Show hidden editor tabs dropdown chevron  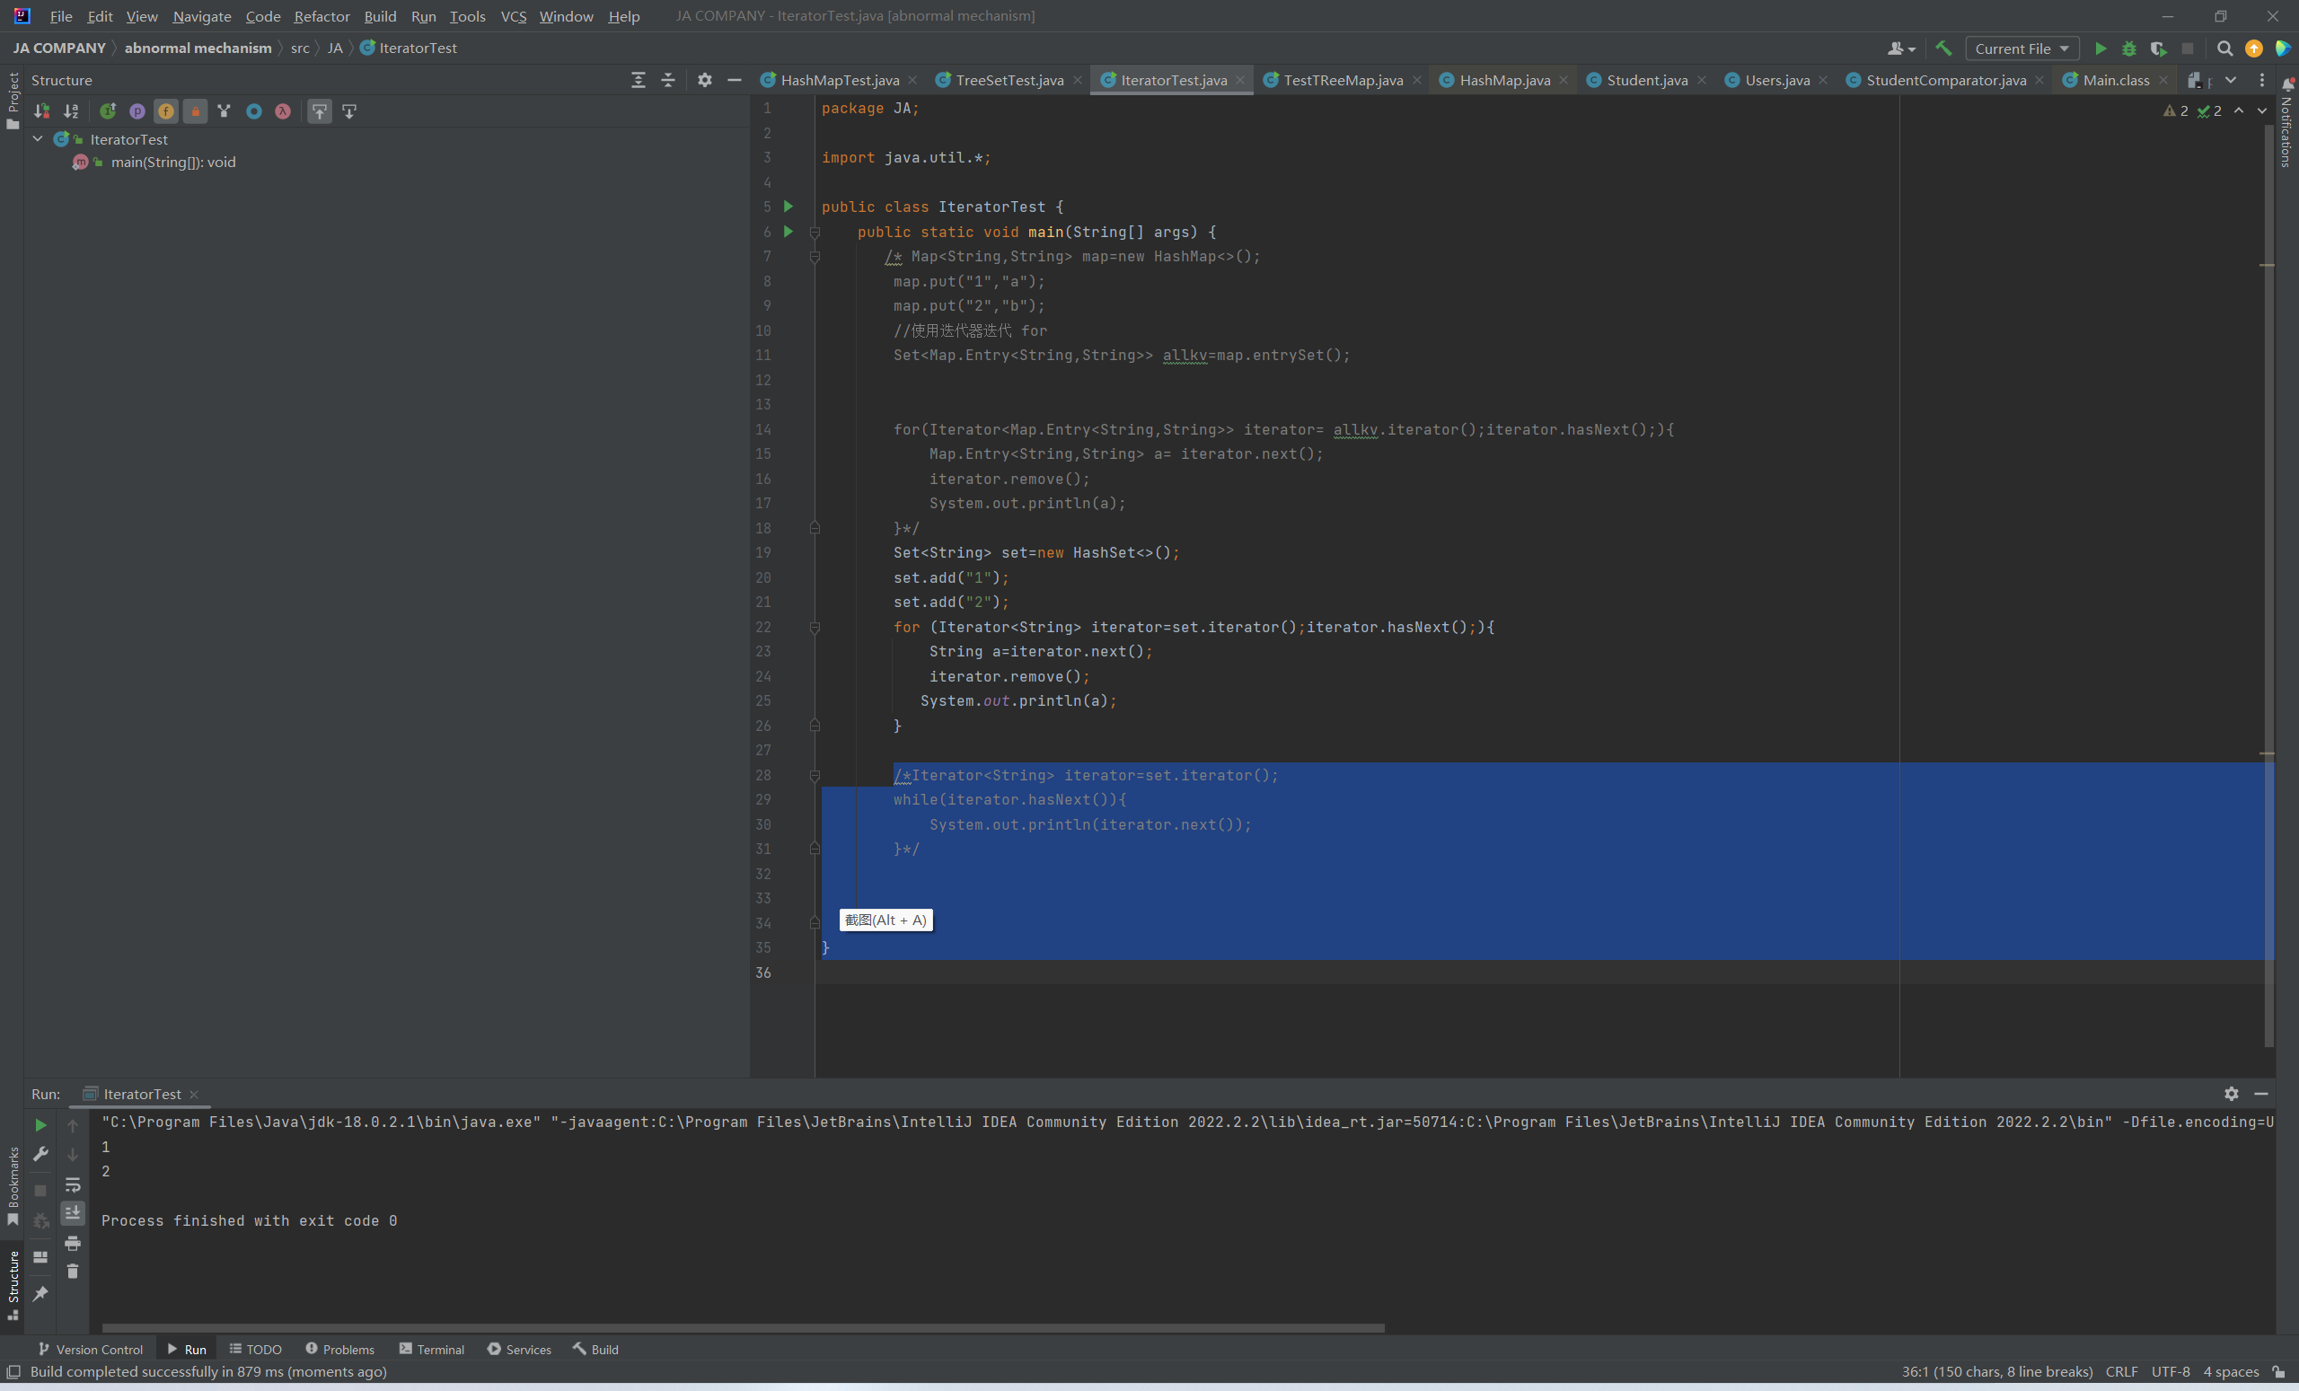coord(2231,80)
